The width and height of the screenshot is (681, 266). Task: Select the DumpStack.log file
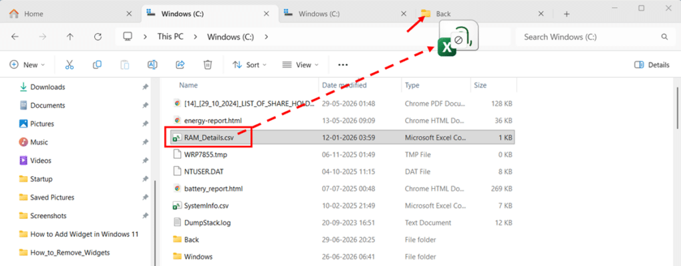(342, 223)
